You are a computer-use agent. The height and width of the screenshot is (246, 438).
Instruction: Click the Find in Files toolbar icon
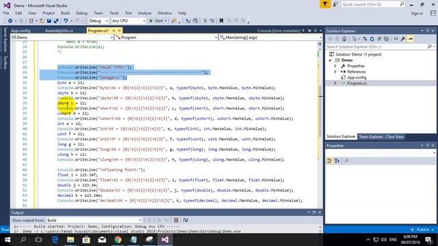(x=174, y=21)
